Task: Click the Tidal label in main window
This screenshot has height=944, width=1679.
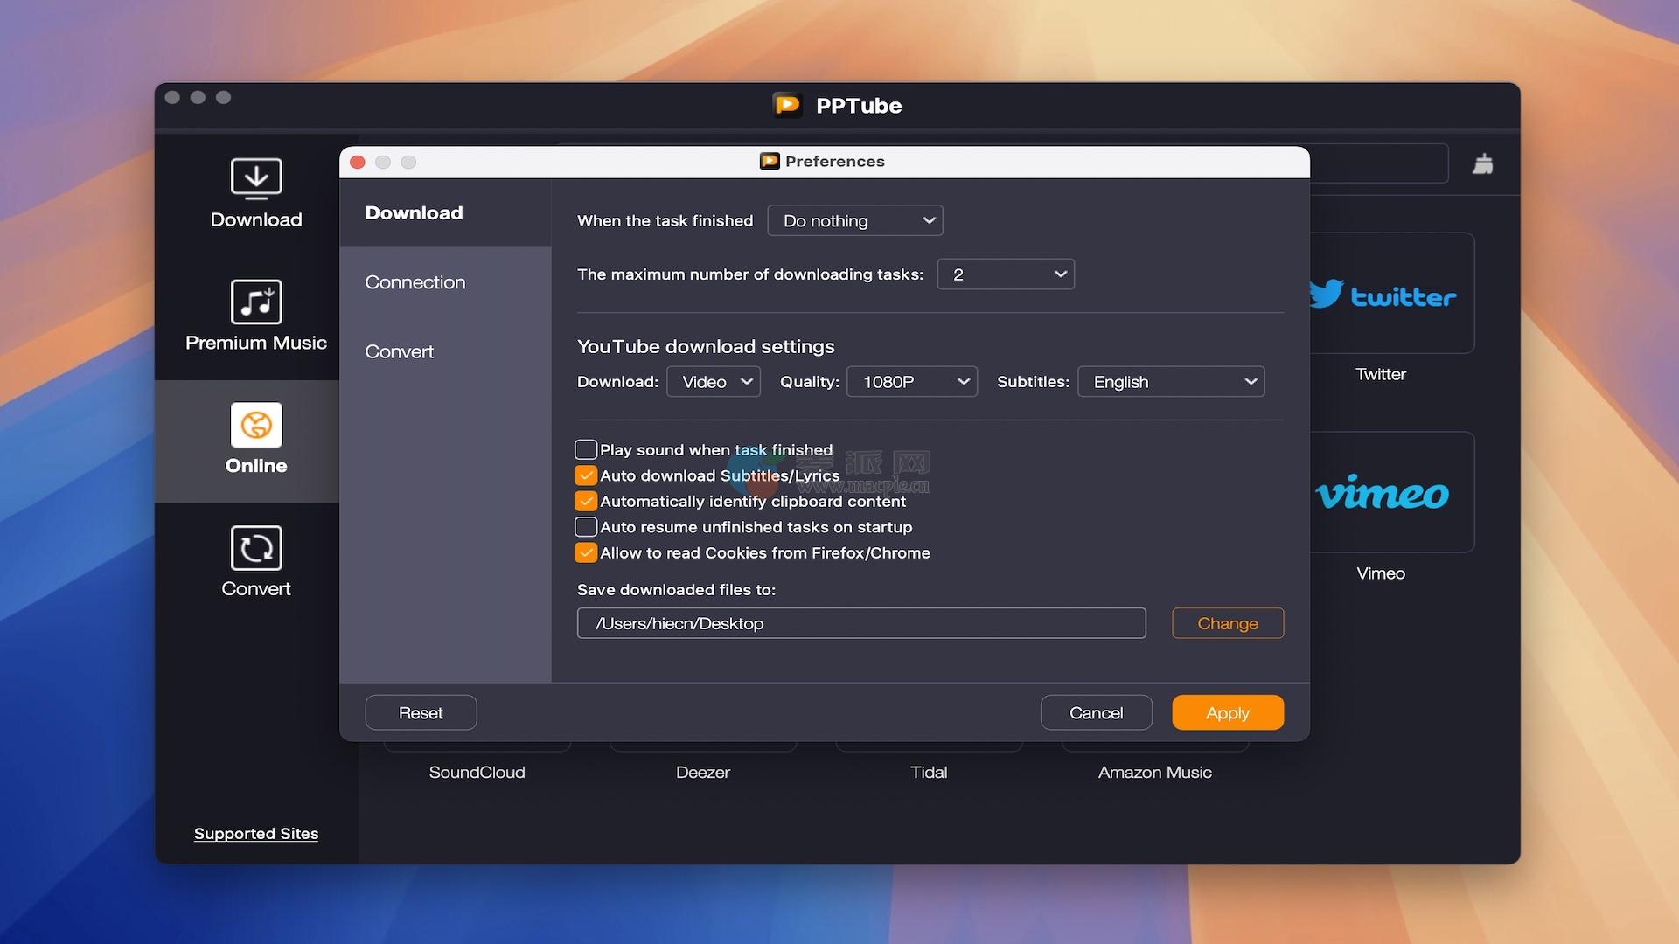Action: point(929,772)
